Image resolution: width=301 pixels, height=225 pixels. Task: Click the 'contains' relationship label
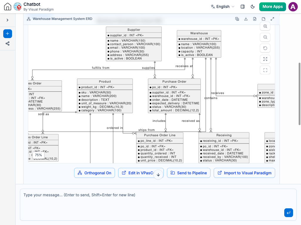pyautogui.click(x=211, y=98)
